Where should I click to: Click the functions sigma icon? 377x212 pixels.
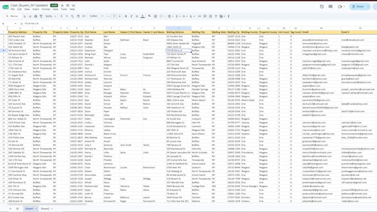228,16
